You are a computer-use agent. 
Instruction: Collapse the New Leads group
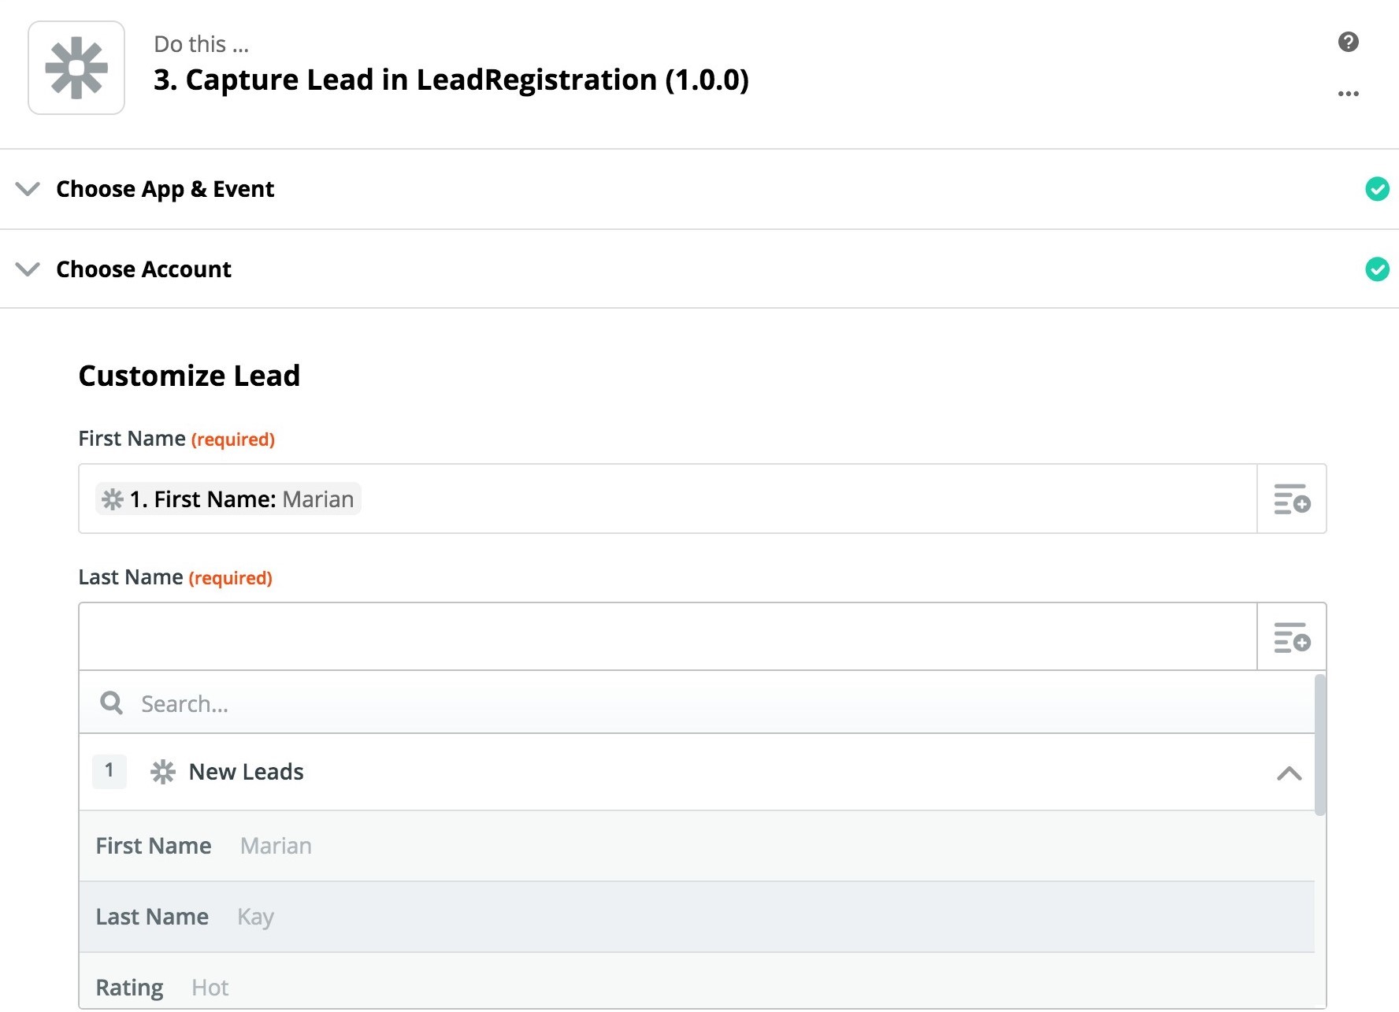tap(1289, 773)
